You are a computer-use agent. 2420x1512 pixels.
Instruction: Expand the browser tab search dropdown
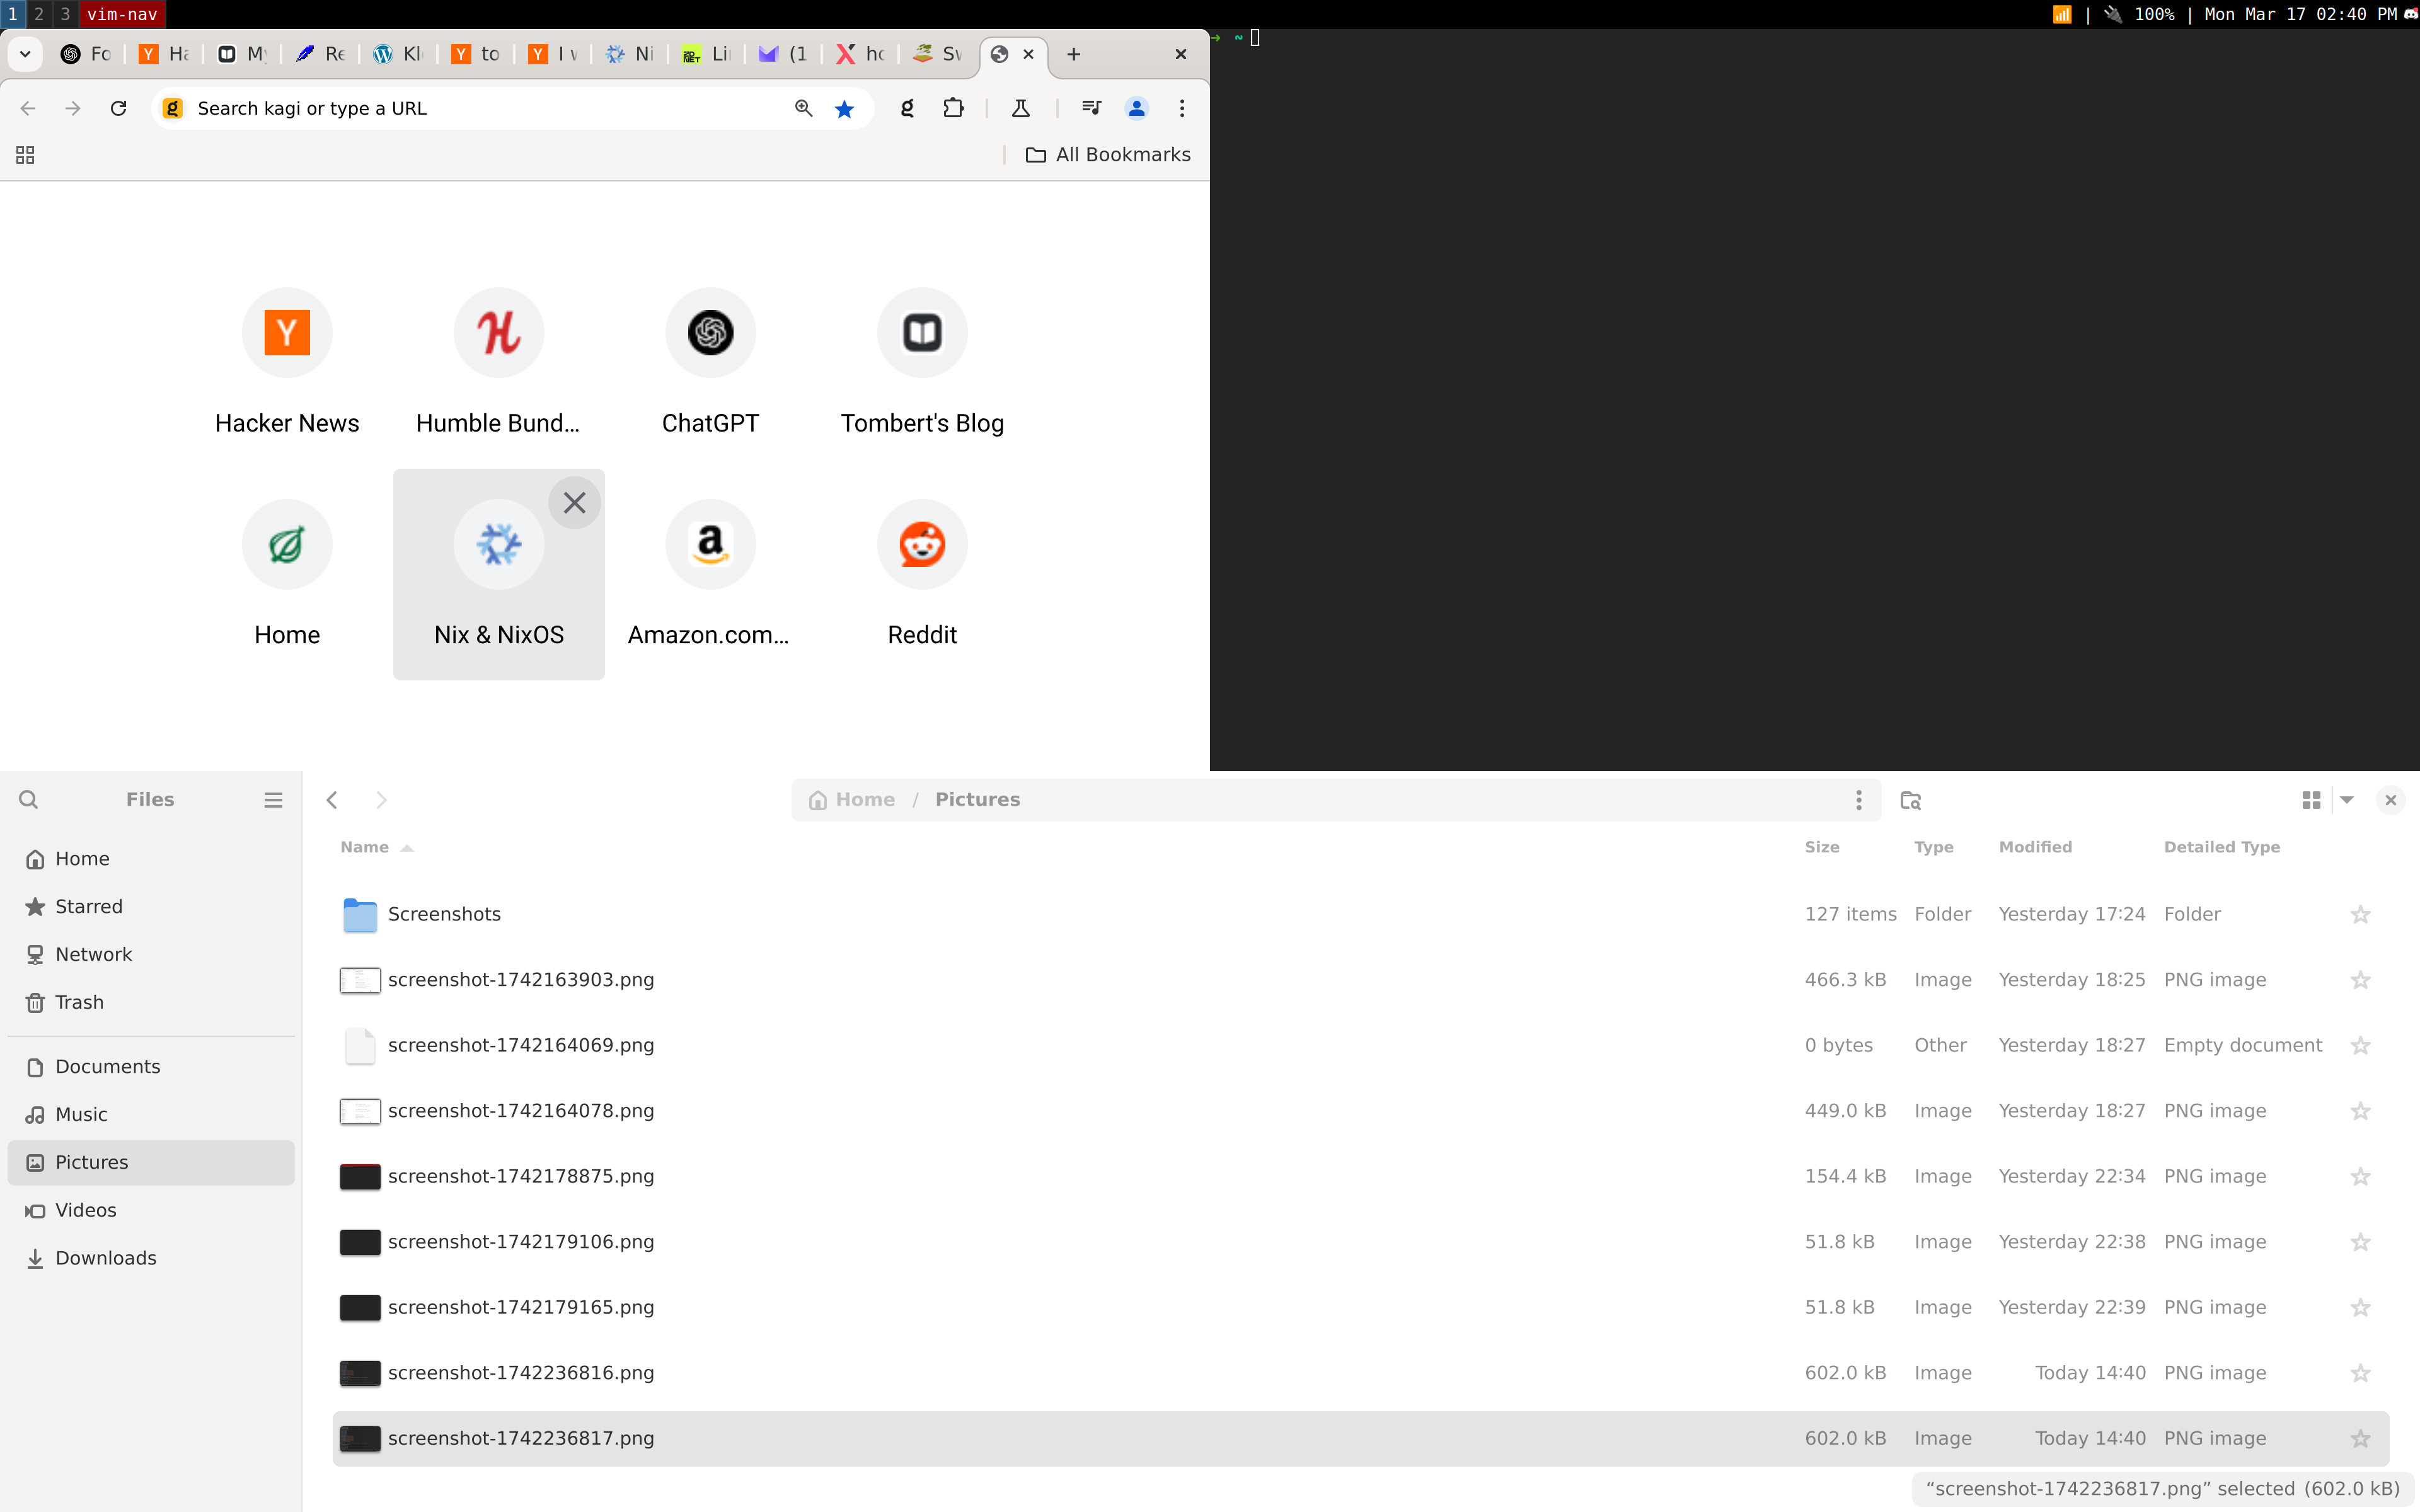coord(25,54)
